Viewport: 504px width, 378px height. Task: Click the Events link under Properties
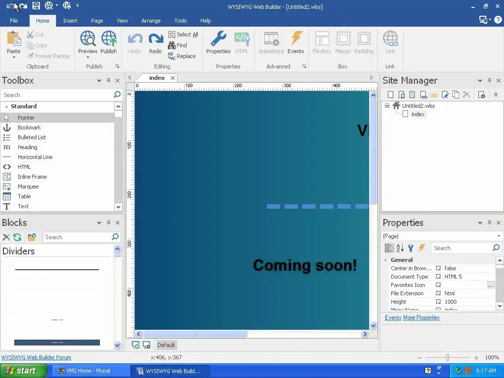coord(393,317)
